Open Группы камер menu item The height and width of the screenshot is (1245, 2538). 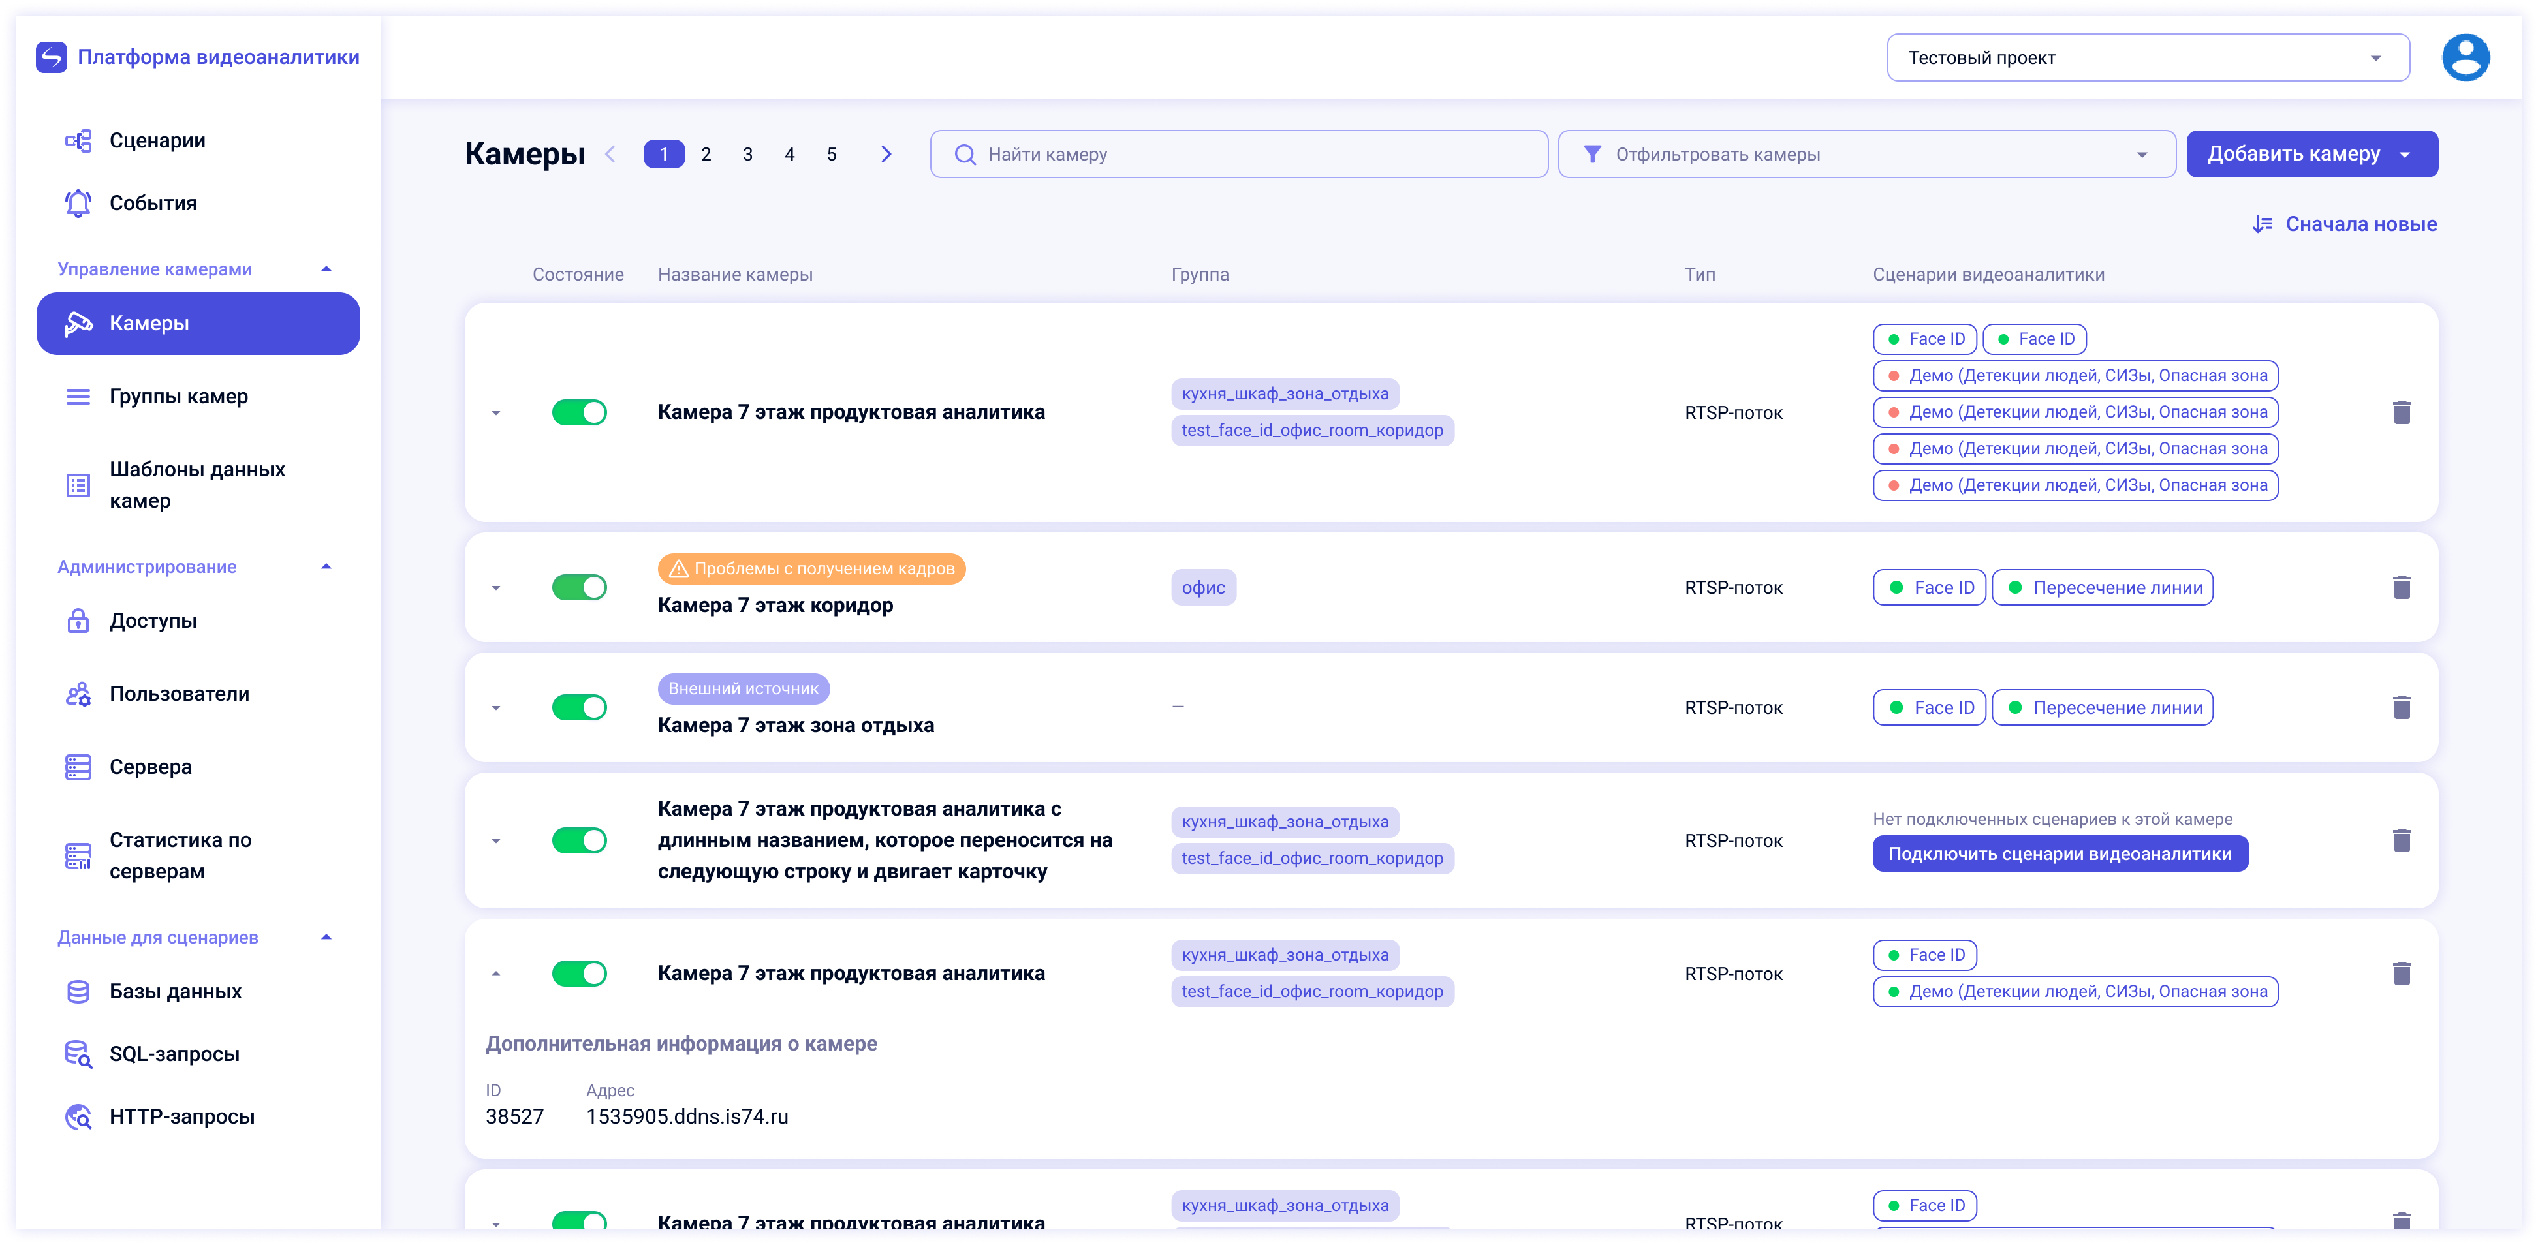[x=198, y=396]
